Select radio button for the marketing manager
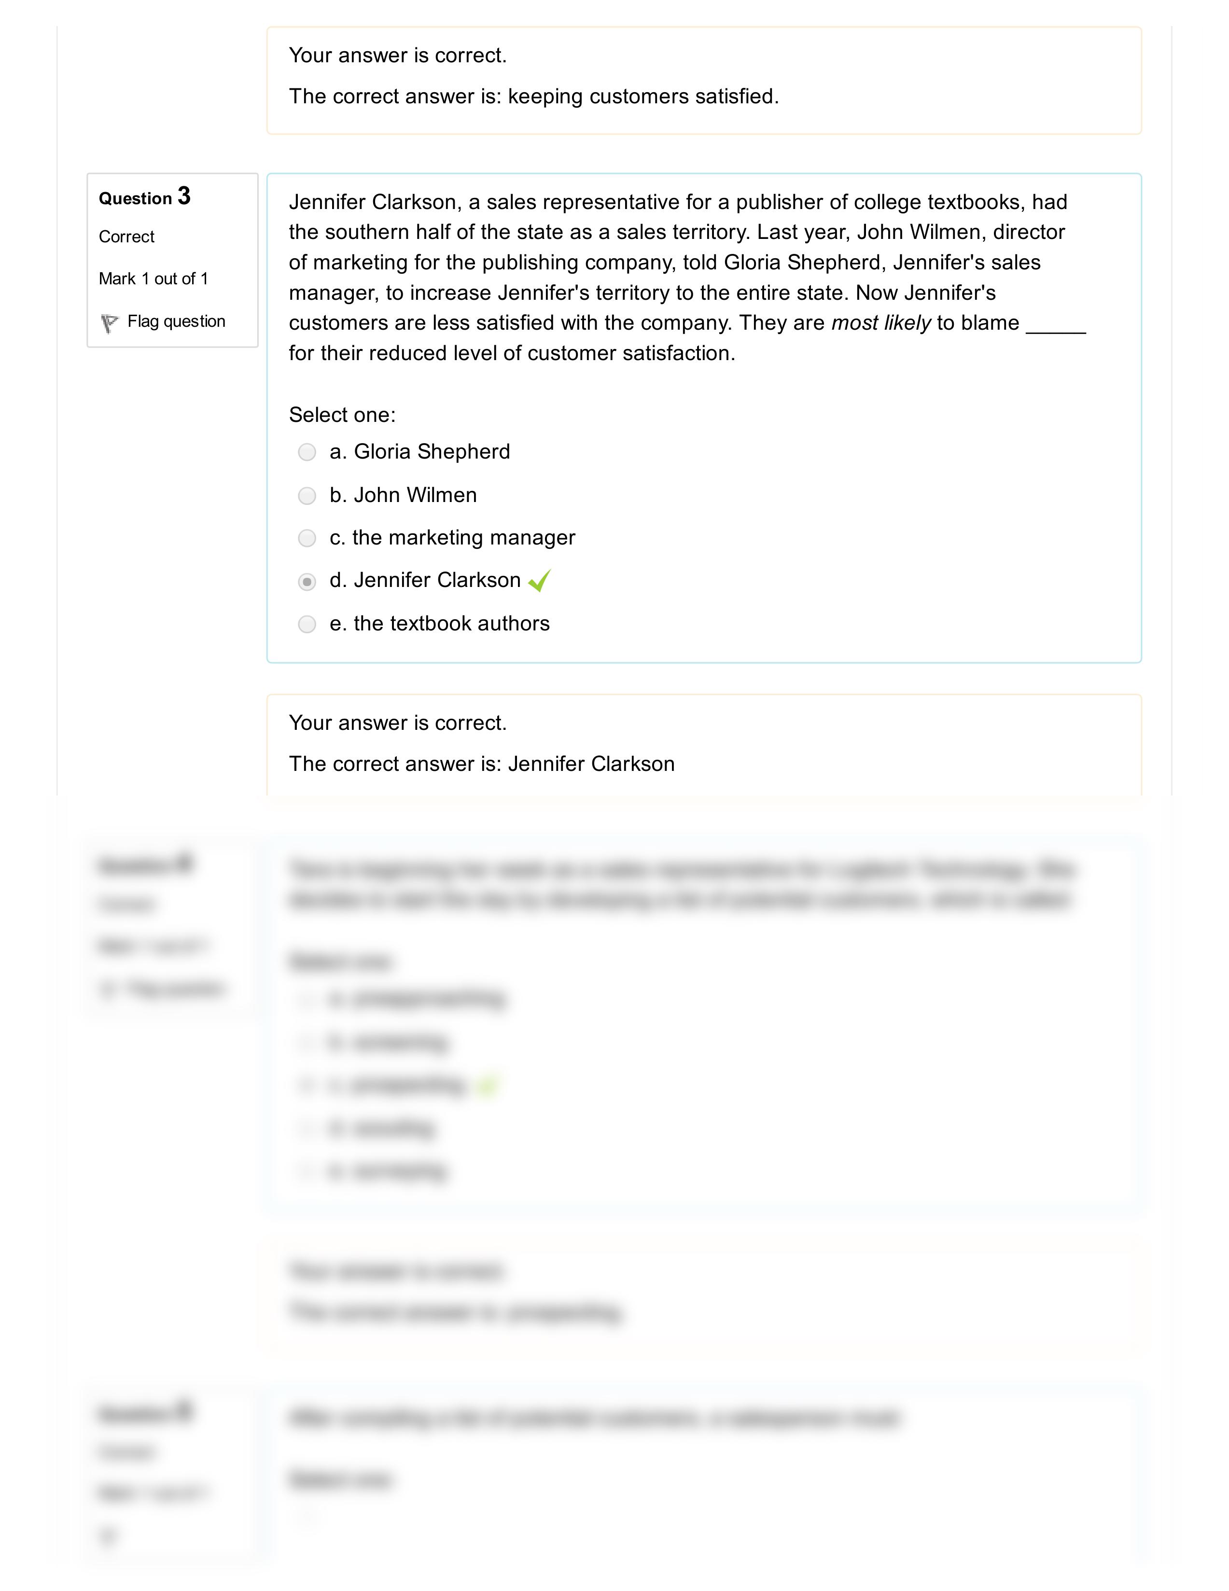This screenshot has width=1229, height=1591. pos(306,537)
